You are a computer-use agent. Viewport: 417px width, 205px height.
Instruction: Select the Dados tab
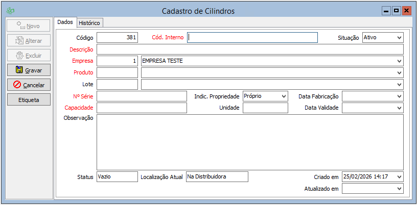point(65,22)
